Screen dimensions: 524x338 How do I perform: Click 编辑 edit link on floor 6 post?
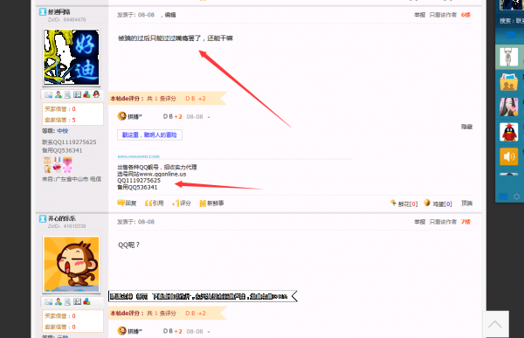pyautogui.click(x=170, y=15)
